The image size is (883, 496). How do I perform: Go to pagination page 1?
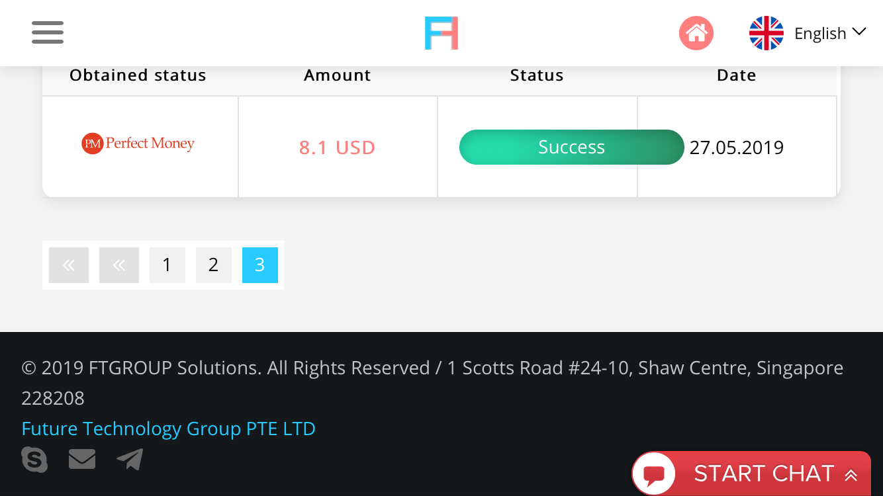(167, 265)
